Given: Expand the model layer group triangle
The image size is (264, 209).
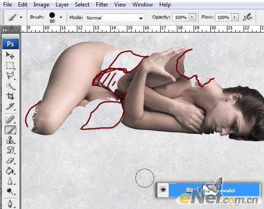Looking at the screenshot, I should click(181, 190).
